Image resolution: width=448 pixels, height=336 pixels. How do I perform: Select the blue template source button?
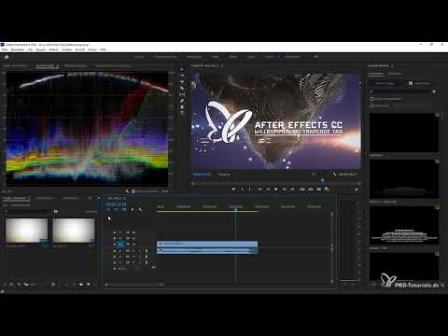(385, 83)
